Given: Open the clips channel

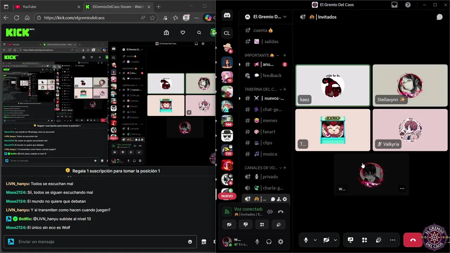Looking at the screenshot, I should [265, 143].
